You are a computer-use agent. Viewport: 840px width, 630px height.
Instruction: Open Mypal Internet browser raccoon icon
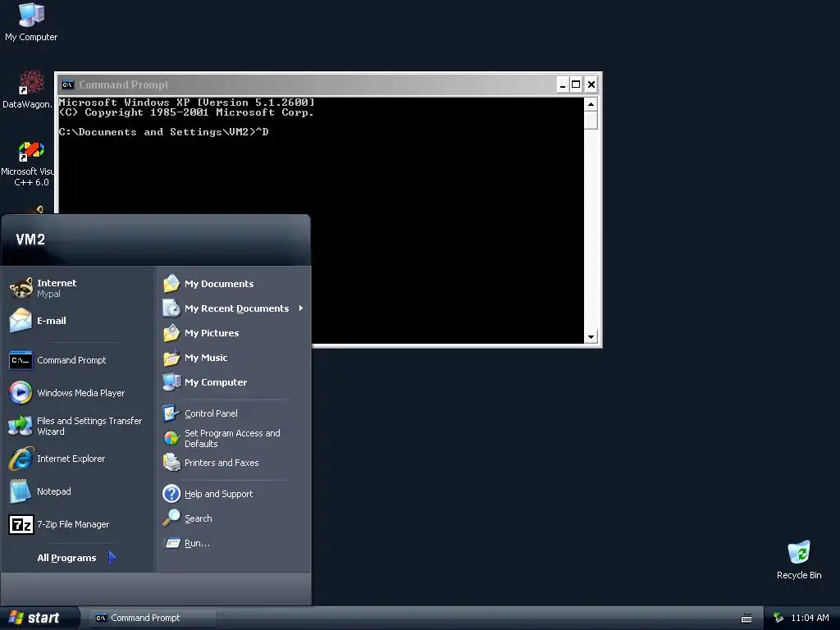click(x=21, y=288)
